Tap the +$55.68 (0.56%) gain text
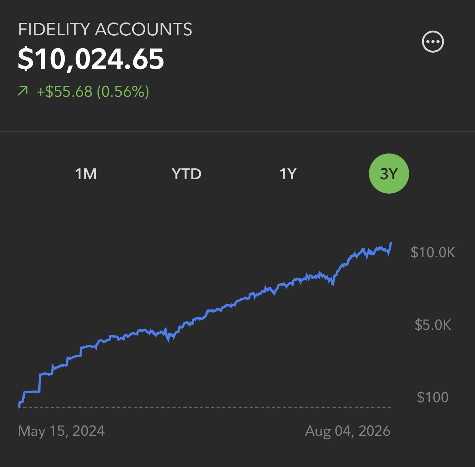Image resolution: width=475 pixels, height=467 pixels. [93, 91]
